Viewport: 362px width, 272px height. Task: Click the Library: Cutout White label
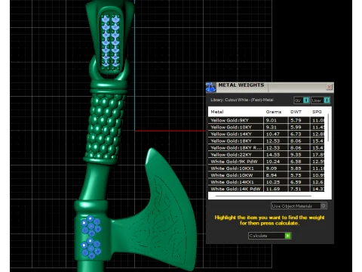(242, 100)
